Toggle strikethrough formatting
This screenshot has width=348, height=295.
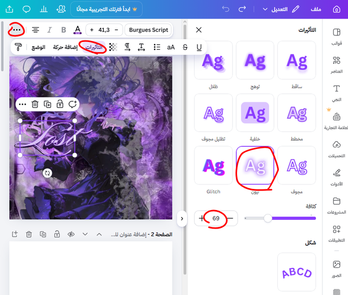(185, 47)
